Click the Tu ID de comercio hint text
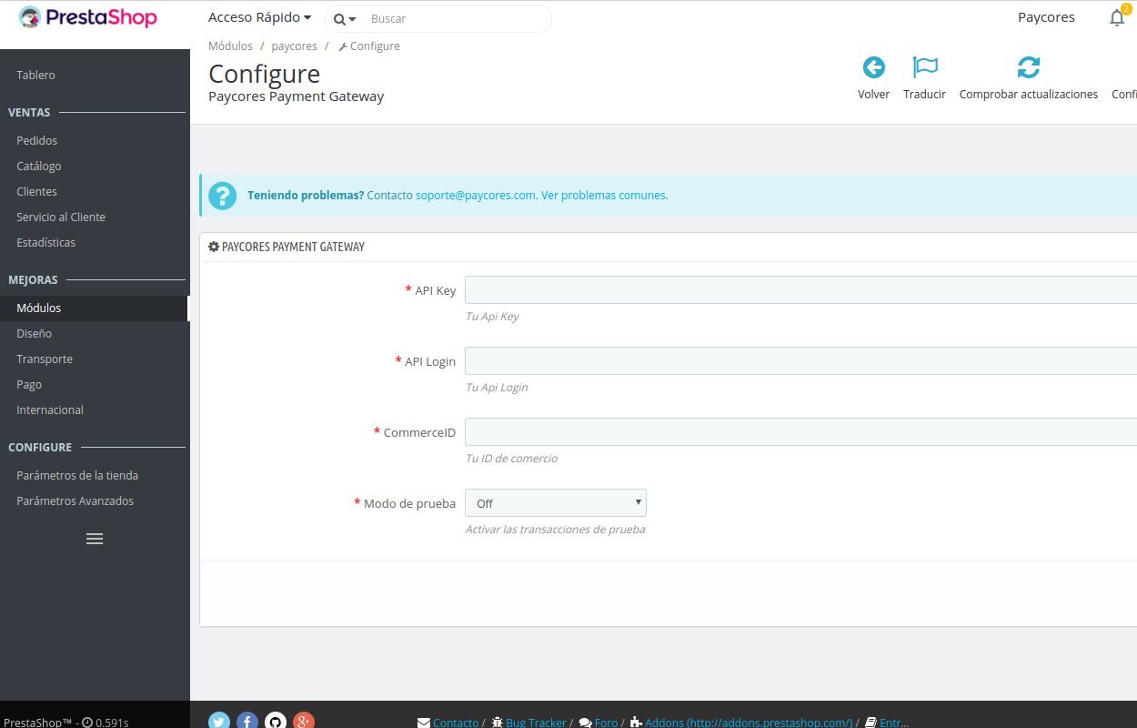This screenshot has height=728, width=1137. click(x=511, y=459)
